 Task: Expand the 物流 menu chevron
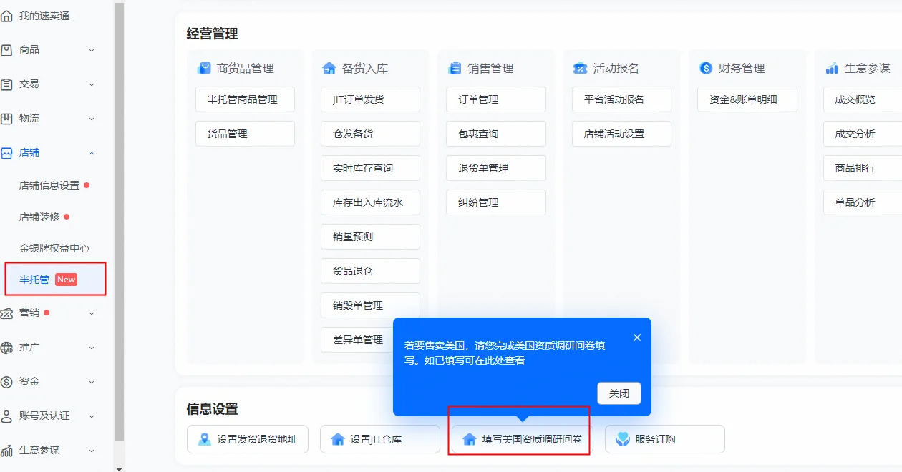coord(92,119)
